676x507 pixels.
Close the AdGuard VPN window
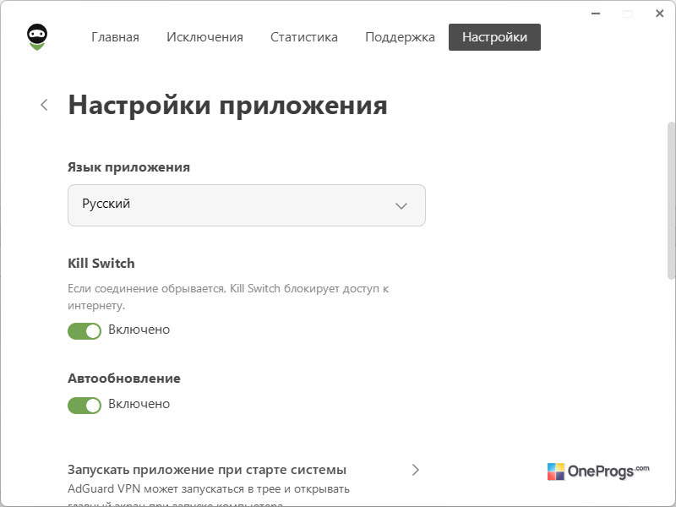pos(659,14)
